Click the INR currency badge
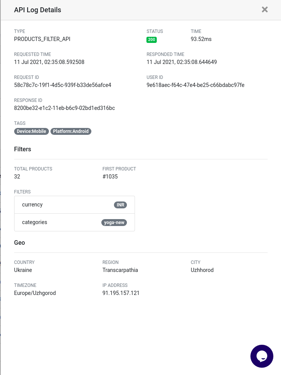 pos(120,205)
